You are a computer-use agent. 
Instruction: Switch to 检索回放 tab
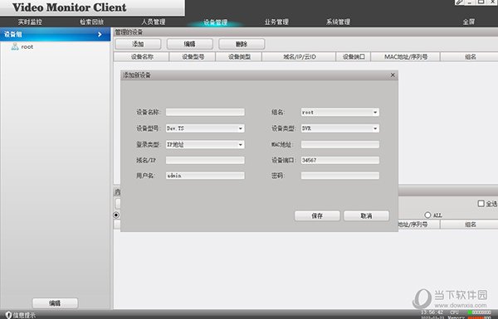pyautogui.click(x=92, y=22)
